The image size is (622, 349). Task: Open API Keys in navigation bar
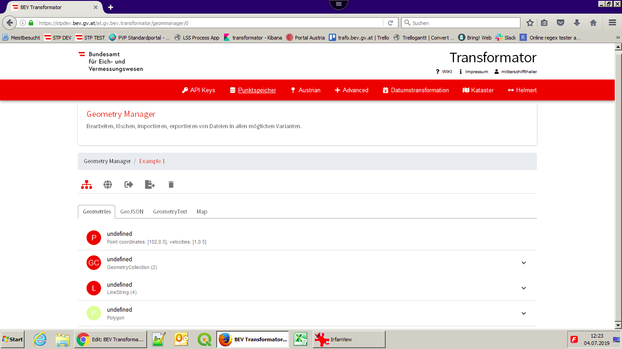pyautogui.click(x=199, y=90)
